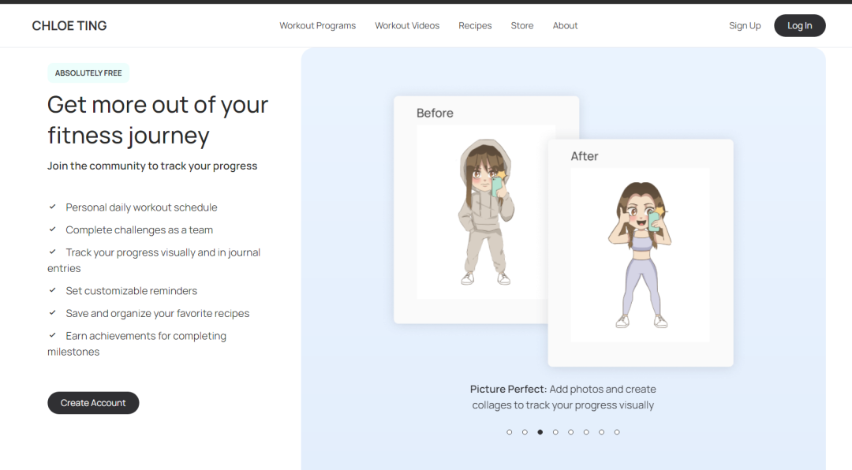Go to the Recipes page
This screenshot has width=852, height=470.
(x=475, y=25)
